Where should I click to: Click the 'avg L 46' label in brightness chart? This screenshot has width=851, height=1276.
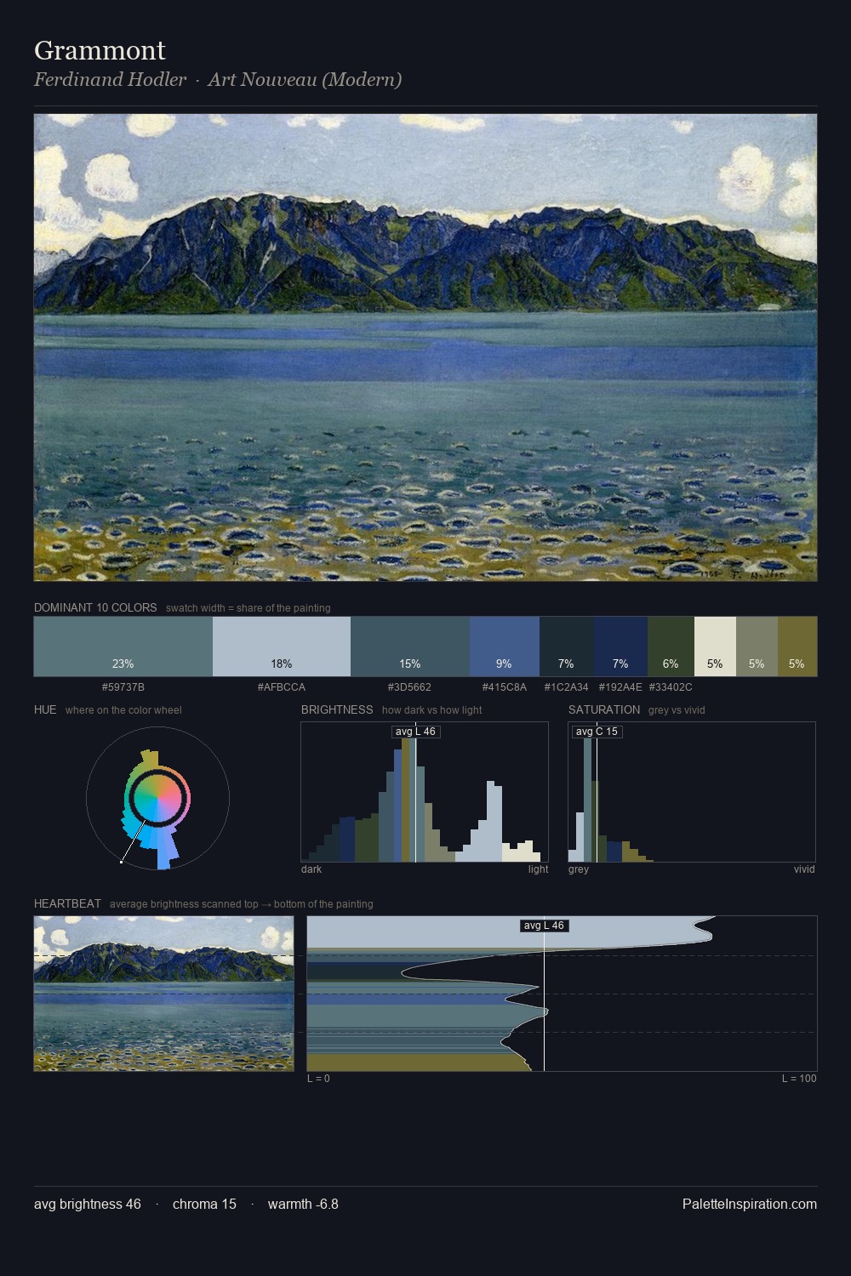[x=415, y=732]
